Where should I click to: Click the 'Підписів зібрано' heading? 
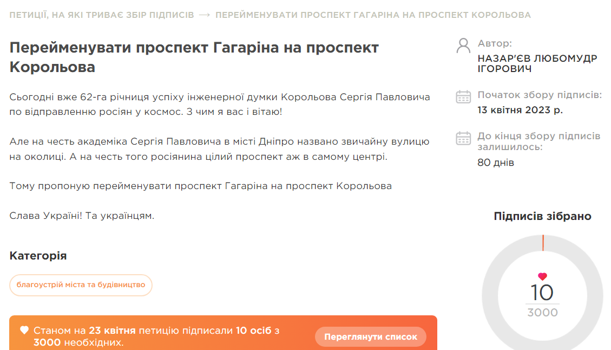tap(542, 216)
